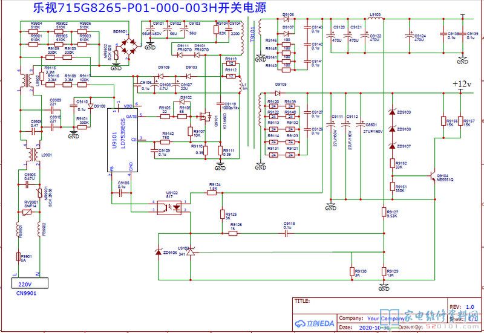Viewport: 484px width, 333px height.
Task: Select the R9127 9.53K resistor symbol
Action: [x=384, y=212]
